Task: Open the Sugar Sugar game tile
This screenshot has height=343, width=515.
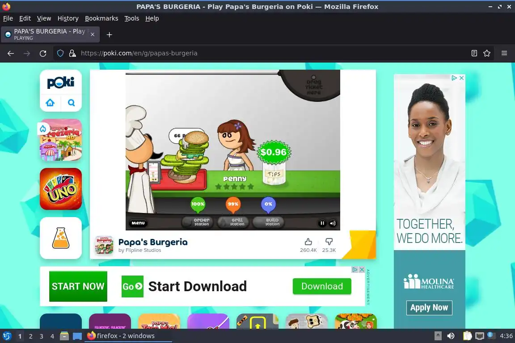Action: [110, 321]
